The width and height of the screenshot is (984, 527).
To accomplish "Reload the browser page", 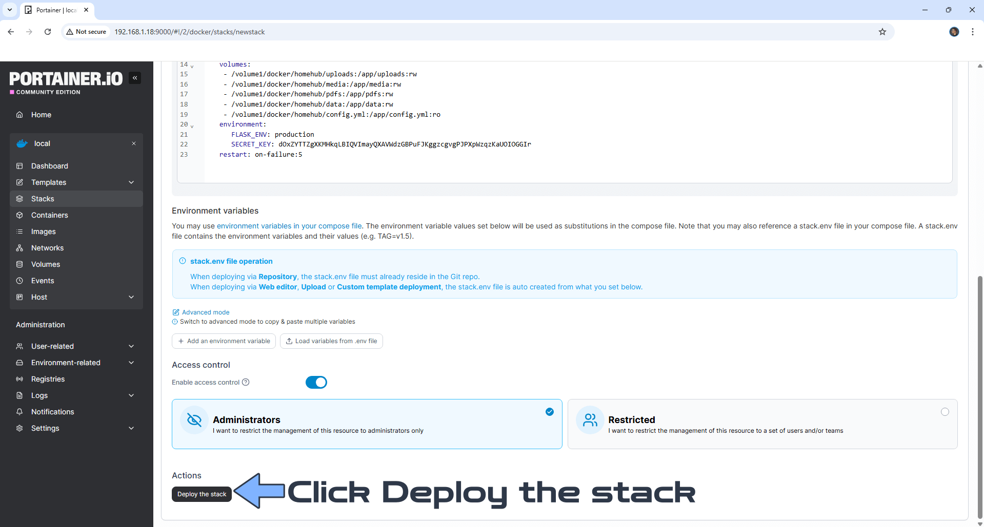I will point(48,32).
